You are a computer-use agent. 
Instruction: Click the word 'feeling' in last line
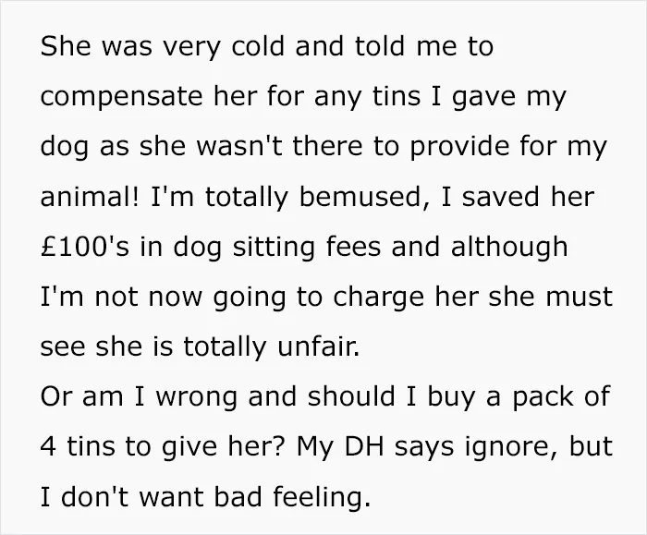tap(319, 498)
